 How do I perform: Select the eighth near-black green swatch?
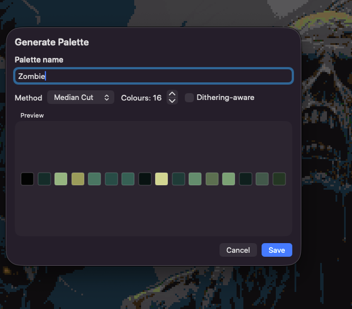pos(145,179)
